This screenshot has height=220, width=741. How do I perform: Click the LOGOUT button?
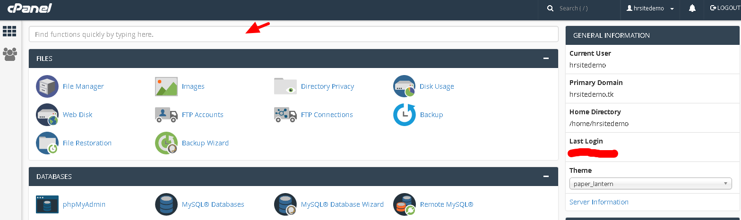tap(724, 8)
